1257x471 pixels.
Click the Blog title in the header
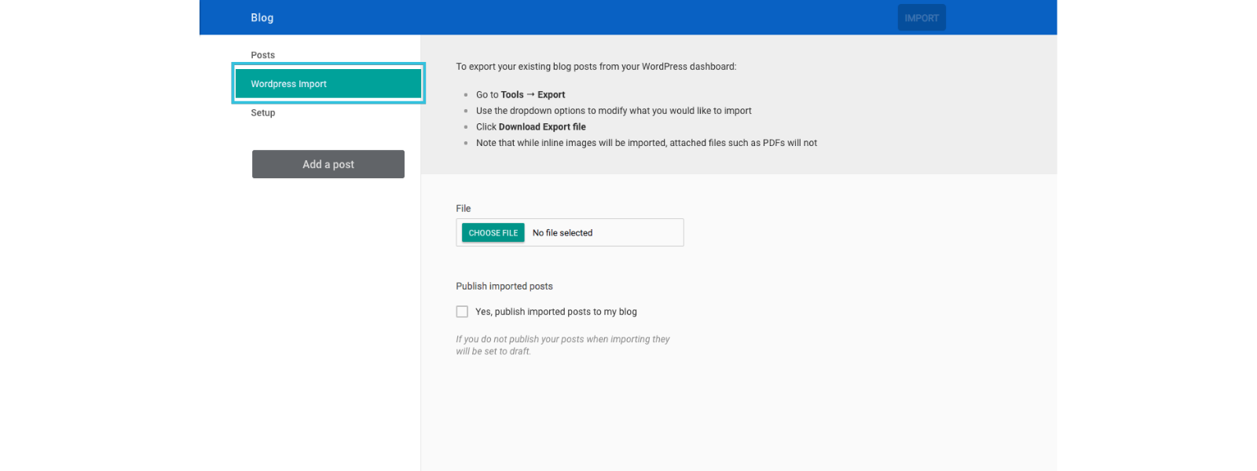[x=262, y=17]
